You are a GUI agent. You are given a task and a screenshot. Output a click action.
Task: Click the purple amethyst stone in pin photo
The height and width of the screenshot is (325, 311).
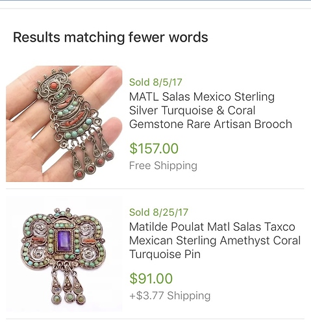[x=64, y=240]
